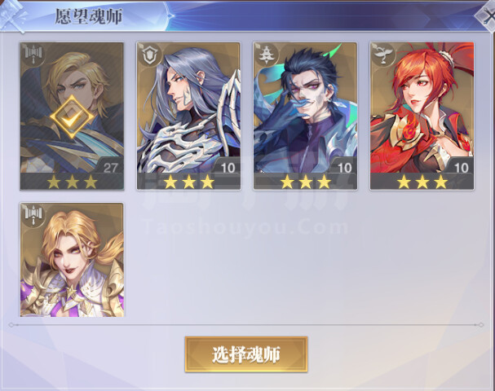Click the level 27 badge on the blond male card
Screen dimensions: 495x391
click(x=110, y=168)
